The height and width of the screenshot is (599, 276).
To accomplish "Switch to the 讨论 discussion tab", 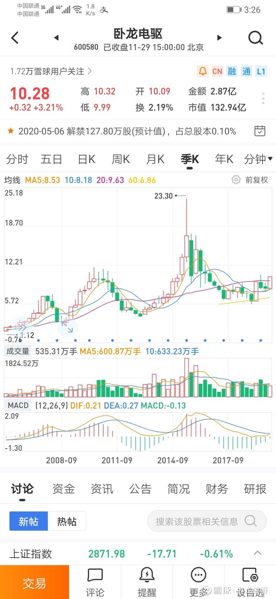I will (x=22, y=488).
